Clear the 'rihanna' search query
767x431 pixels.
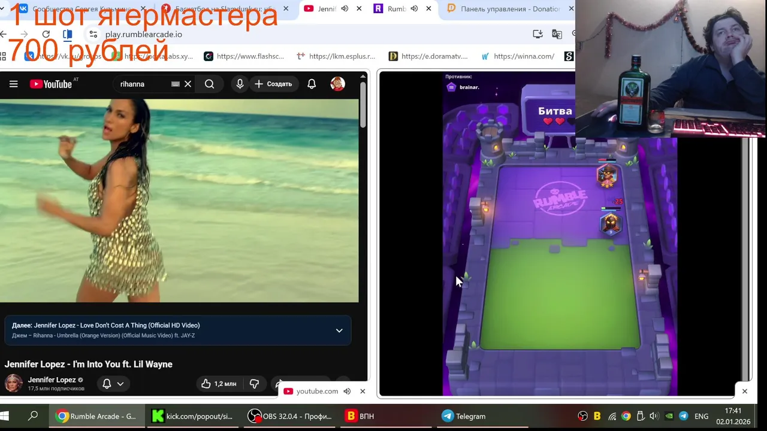188,84
